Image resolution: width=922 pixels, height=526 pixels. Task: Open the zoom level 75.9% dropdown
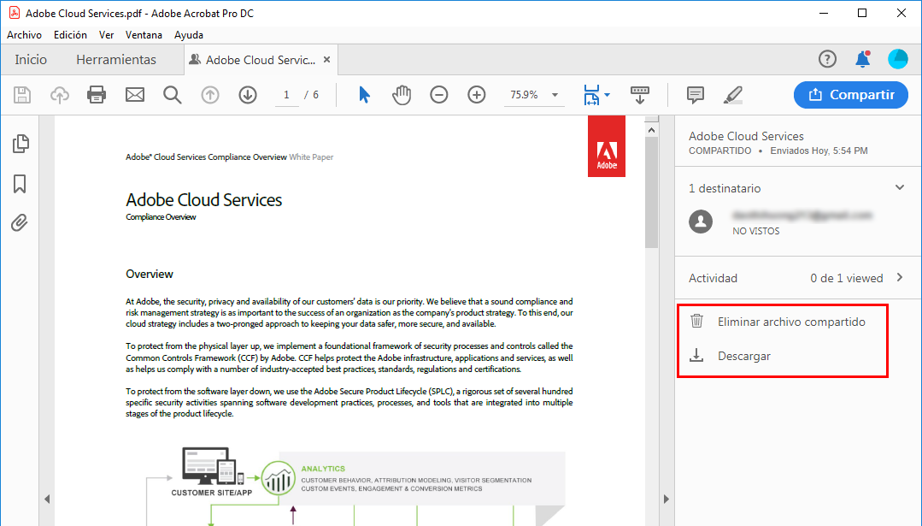point(555,95)
